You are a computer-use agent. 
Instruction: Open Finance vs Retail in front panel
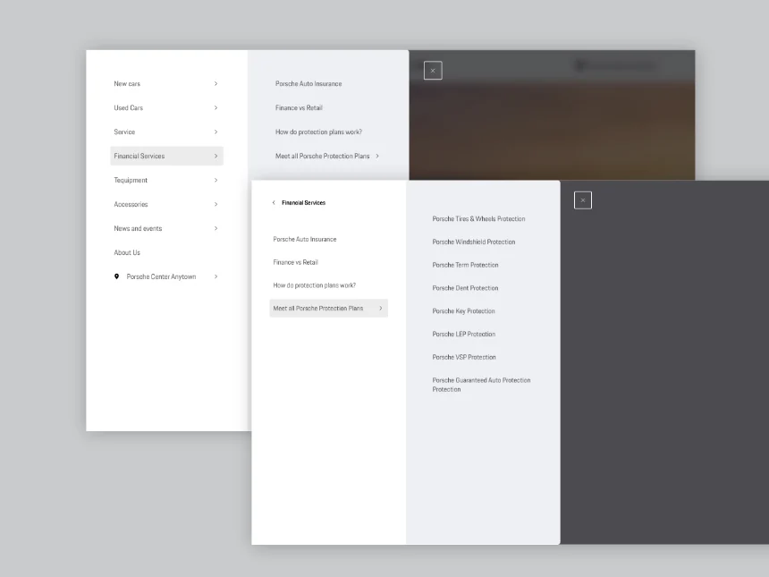295,262
